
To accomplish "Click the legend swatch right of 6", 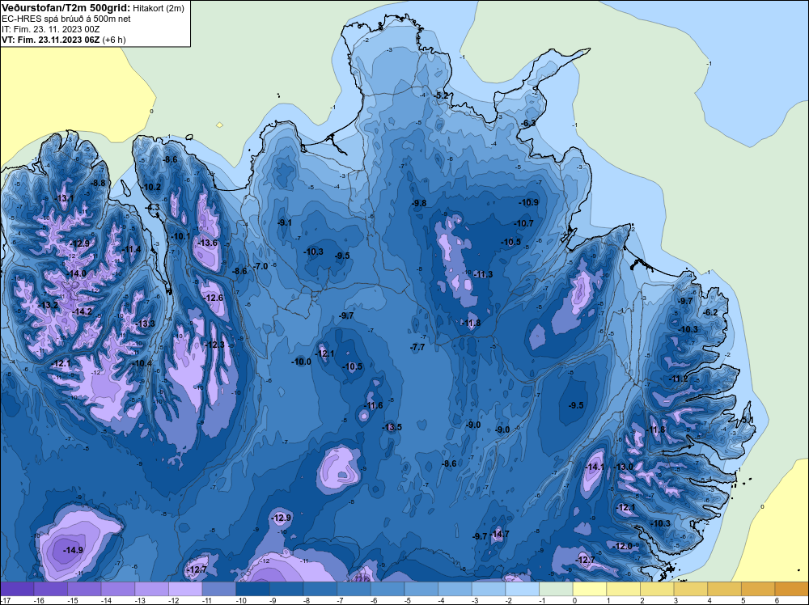I will point(792,589).
